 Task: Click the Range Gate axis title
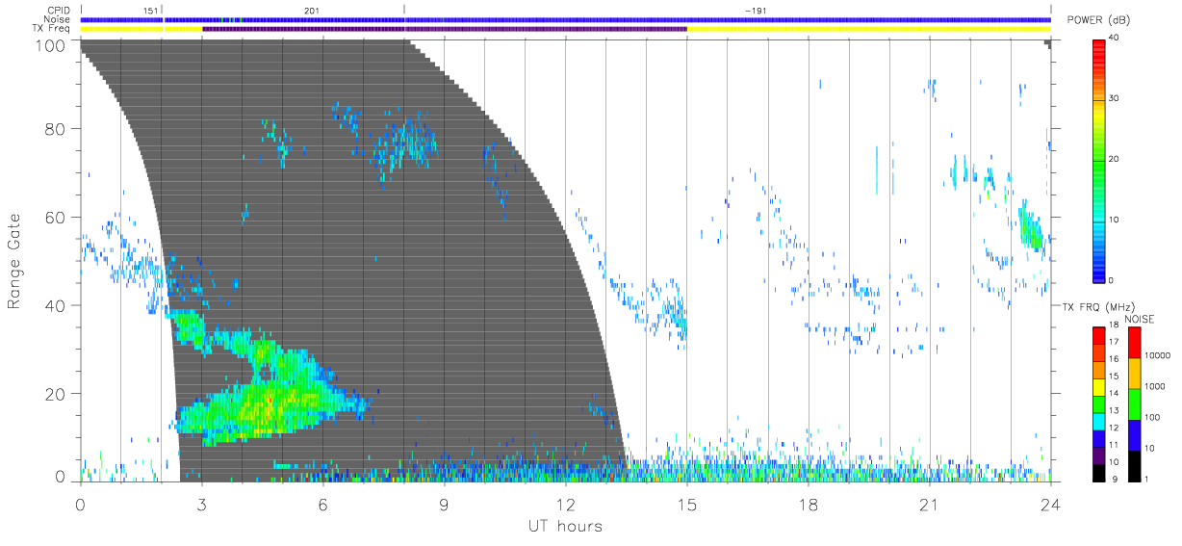(14, 260)
